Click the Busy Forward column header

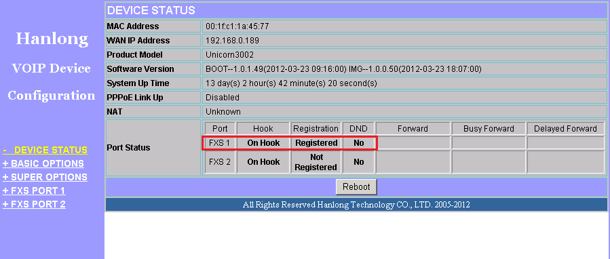pos(489,129)
